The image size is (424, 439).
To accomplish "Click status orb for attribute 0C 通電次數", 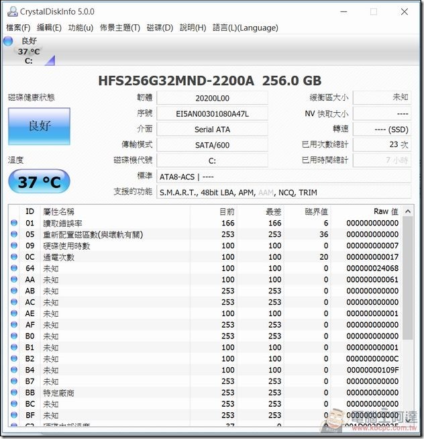I will (14, 256).
